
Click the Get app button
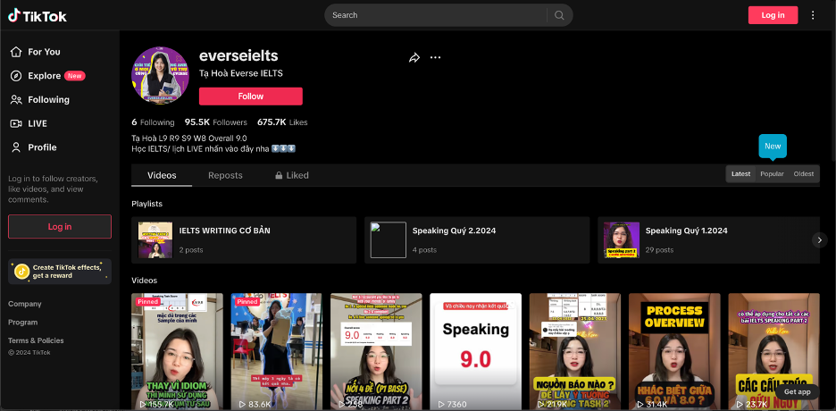[x=797, y=392]
